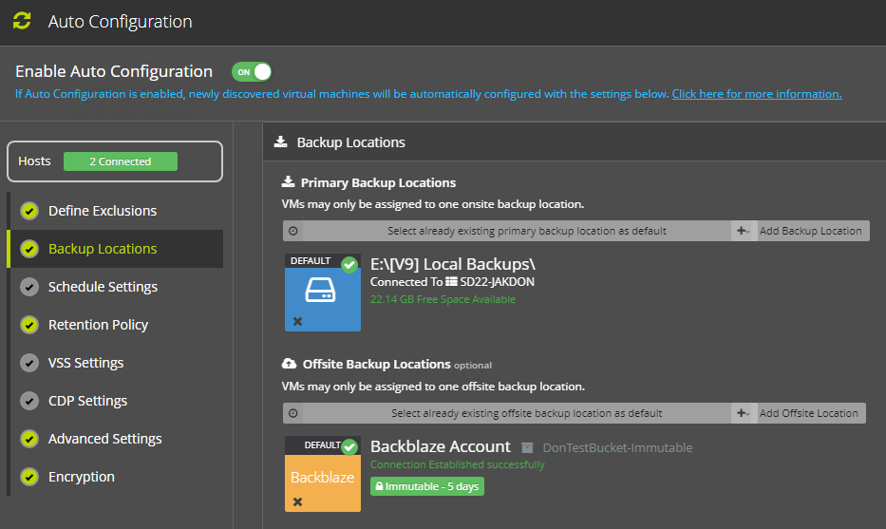Open the Click here for more information link

[x=757, y=94]
